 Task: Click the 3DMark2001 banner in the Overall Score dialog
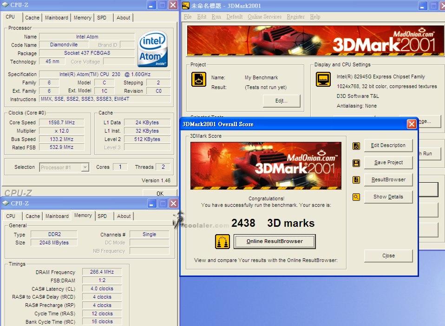coord(266,166)
